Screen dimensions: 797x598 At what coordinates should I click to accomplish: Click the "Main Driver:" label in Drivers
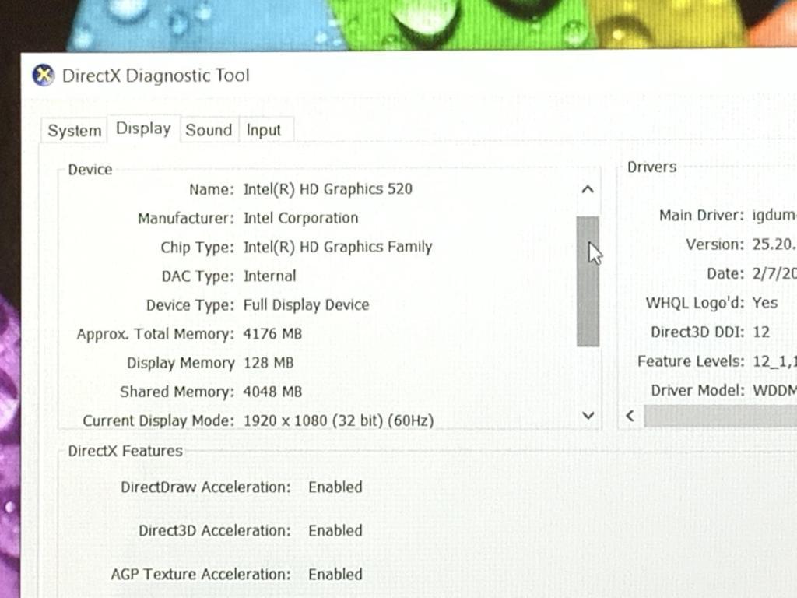point(701,216)
